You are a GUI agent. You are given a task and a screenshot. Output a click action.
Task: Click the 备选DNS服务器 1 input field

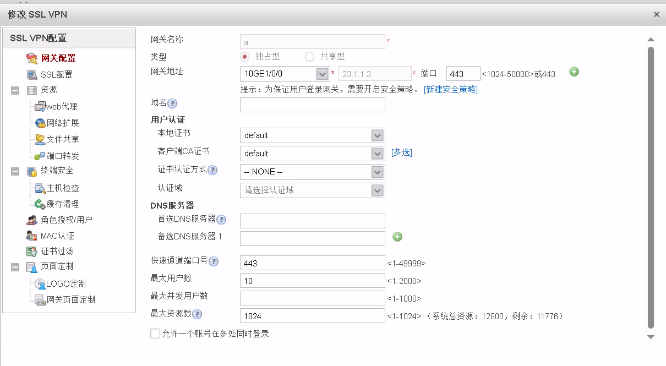coord(313,238)
